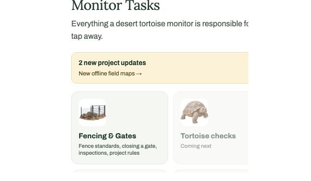
Task: Open the Fencing & Gates card
Action: [x=120, y=128]
